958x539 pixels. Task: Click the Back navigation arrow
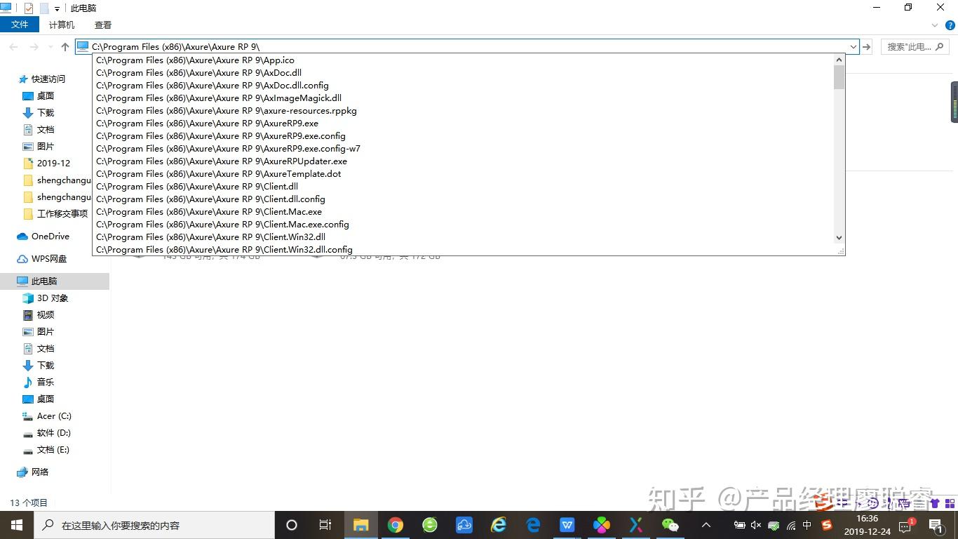[13, 47]
